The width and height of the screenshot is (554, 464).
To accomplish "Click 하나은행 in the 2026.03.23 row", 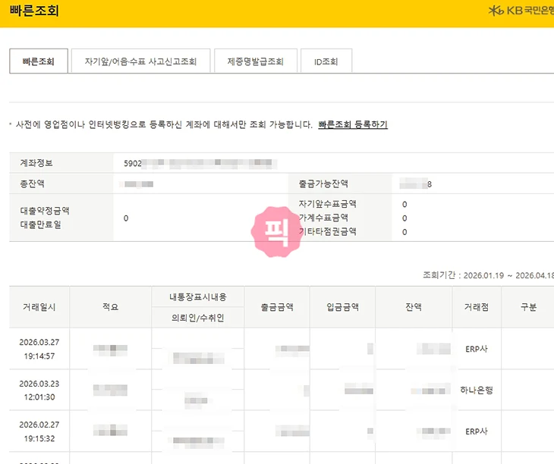I will coord(477,390).
